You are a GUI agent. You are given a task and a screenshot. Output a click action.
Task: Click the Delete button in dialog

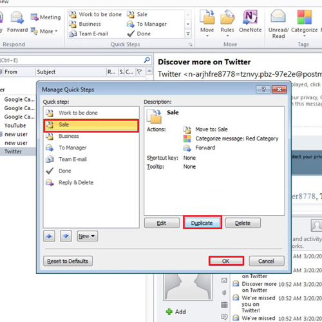coord(243,223)
